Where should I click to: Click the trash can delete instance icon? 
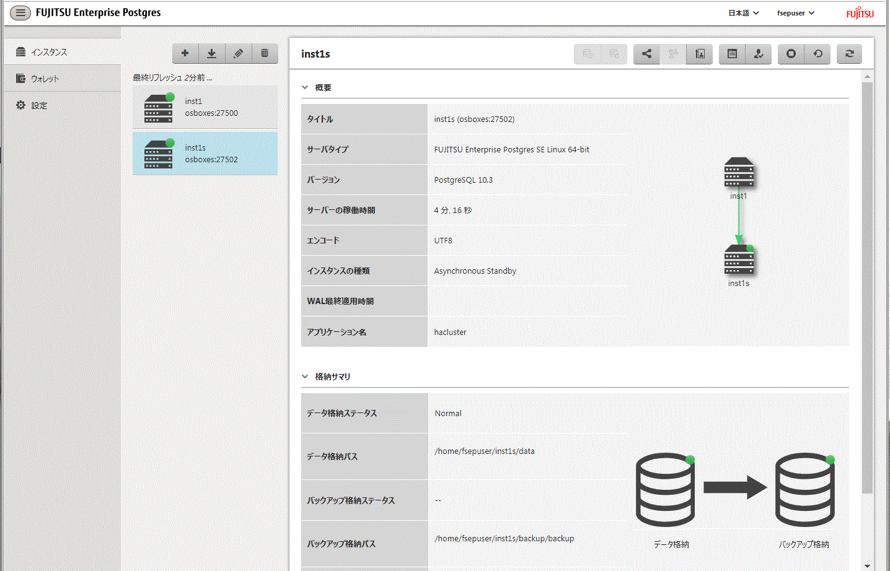[x=265, y=53]
